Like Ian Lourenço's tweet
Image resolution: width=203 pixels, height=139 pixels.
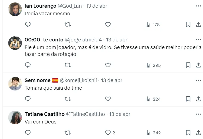108,25
